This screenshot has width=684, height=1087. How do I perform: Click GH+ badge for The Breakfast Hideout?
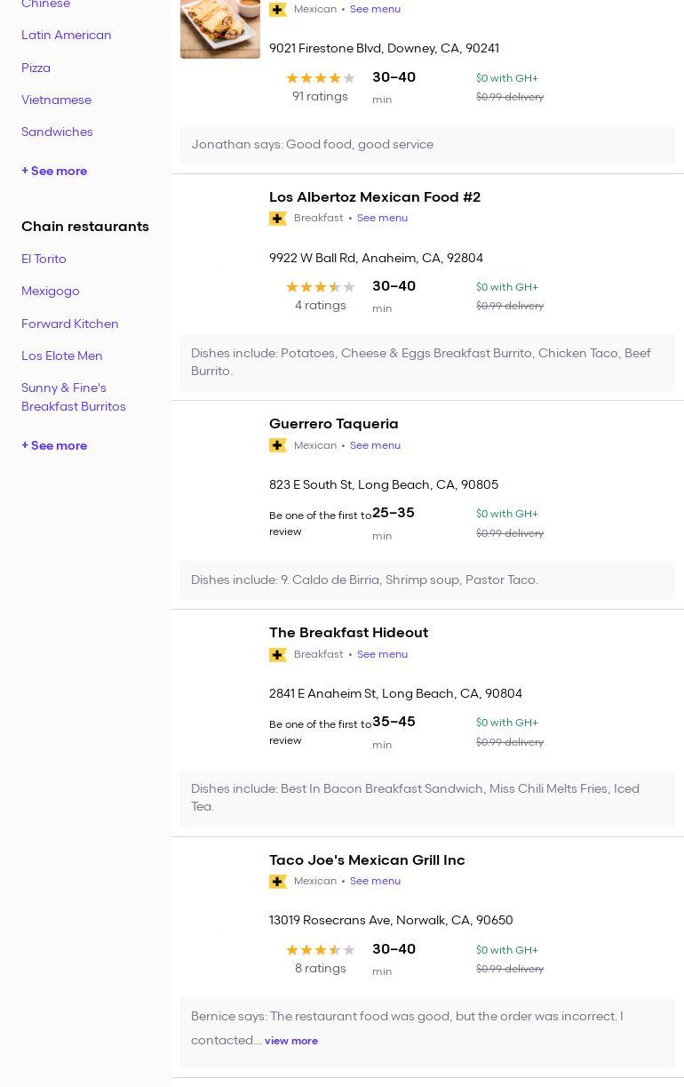pos(278,655)
